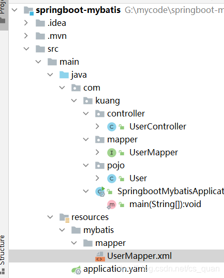Image resolution: width=224 pixels, height=278 pixels.
Task: Collapse the SpringbootMybatisApplication node
Action: 86,191
